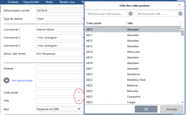Select the AB14 Peterculter row
Image resolution: width=187 pixels, height=115 pixels.
[x=133, y=52]
